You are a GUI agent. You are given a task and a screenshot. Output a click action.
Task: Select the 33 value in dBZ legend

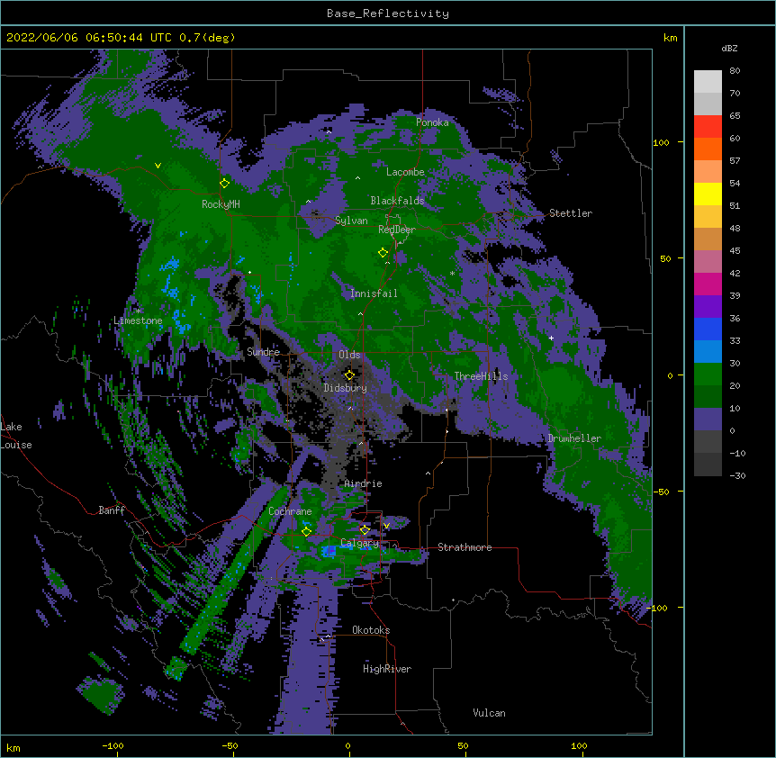click(x=735, y=341)
